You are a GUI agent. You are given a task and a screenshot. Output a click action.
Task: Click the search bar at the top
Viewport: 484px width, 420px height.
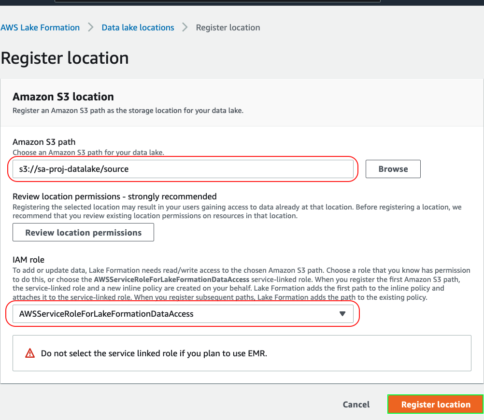pyautogui.click(x=217, y=1)
